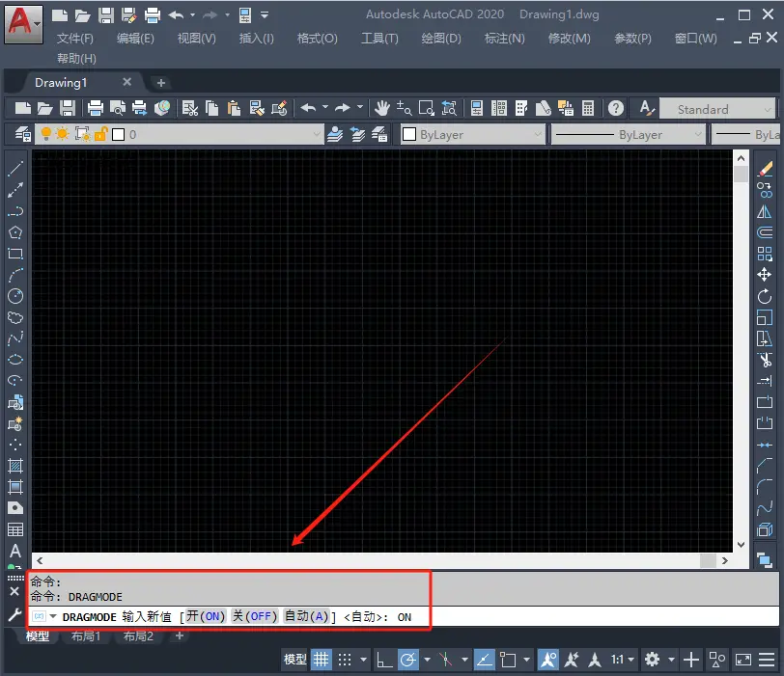
Task: Select the Move tool in modify toolbar
Action: pos(765,275)
